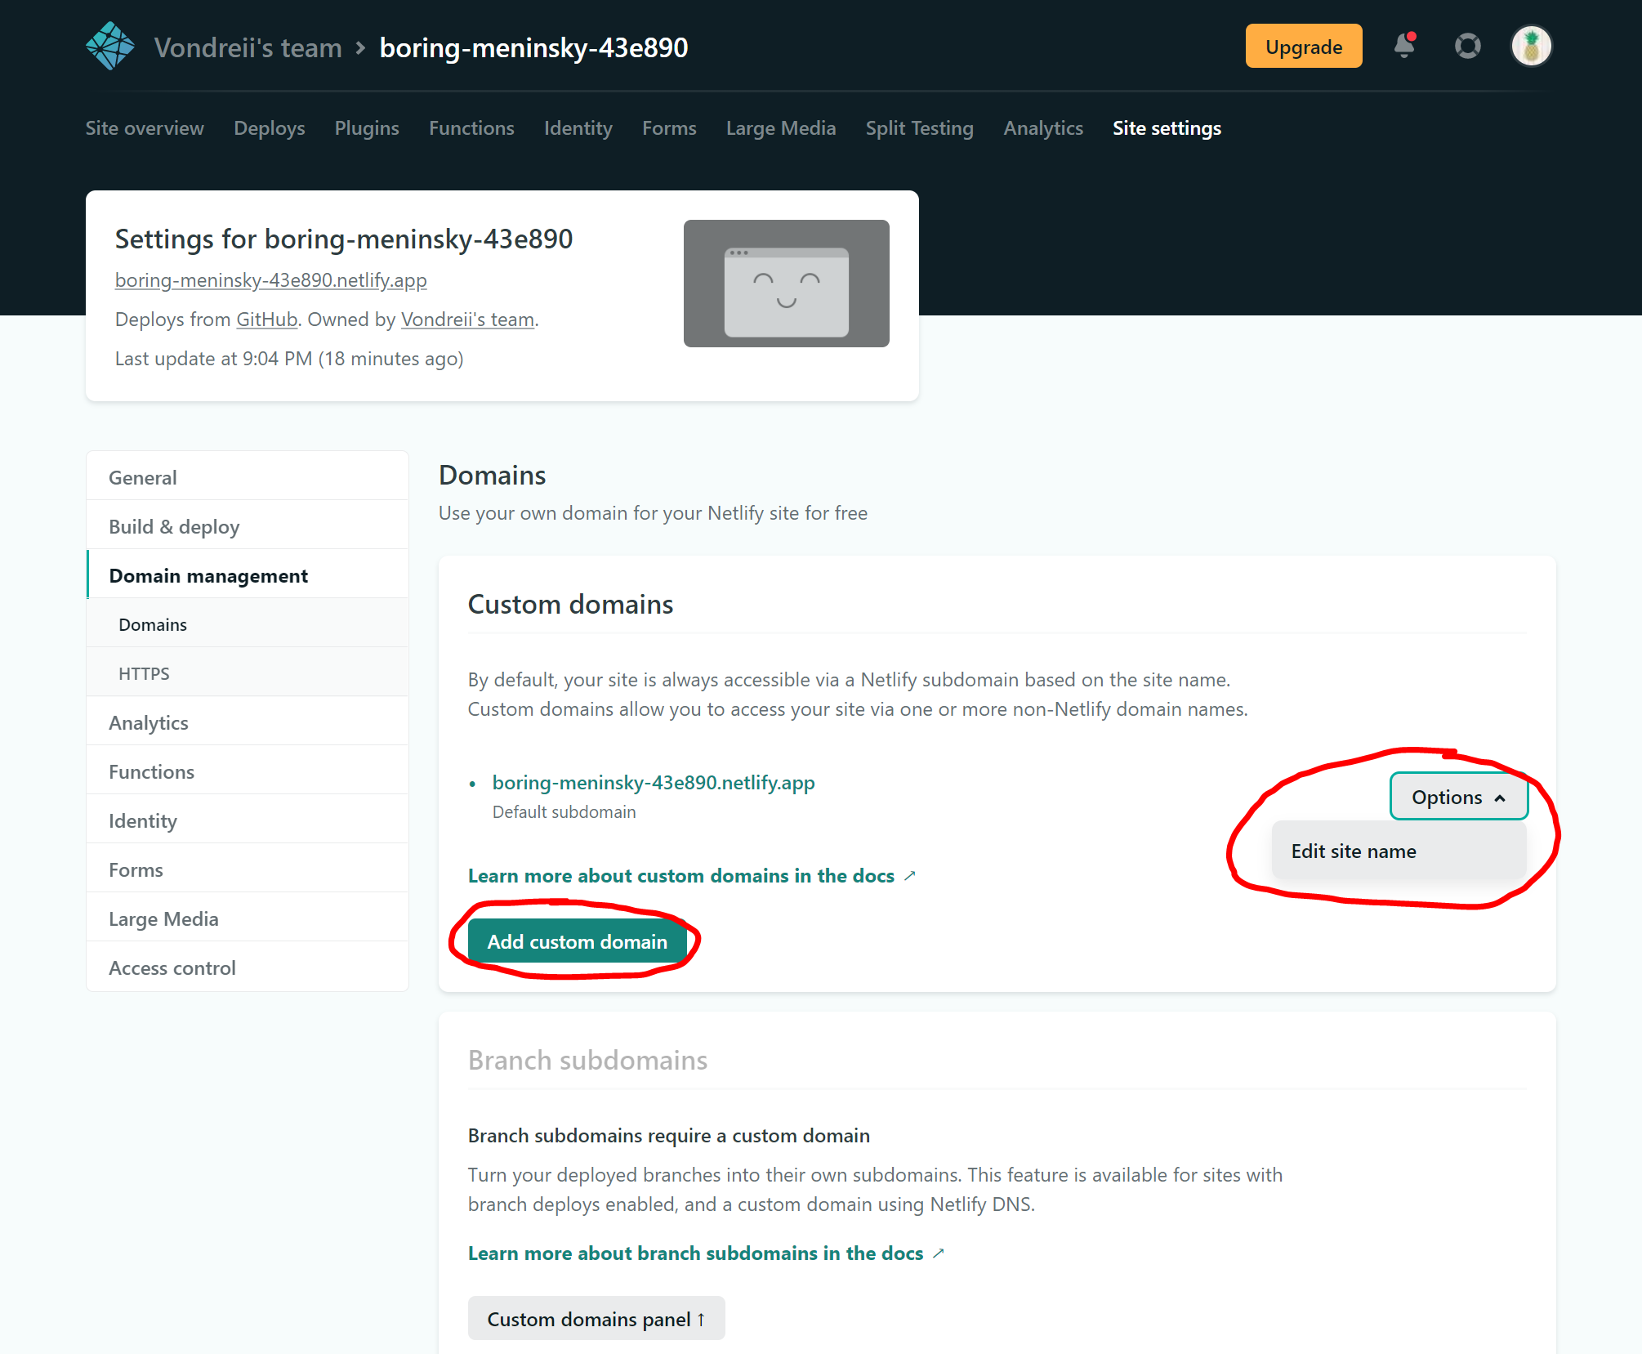This screenshot has height=1354, width=1642.
Task: Open the Analytics top tab
Action: pos(1043,128)
